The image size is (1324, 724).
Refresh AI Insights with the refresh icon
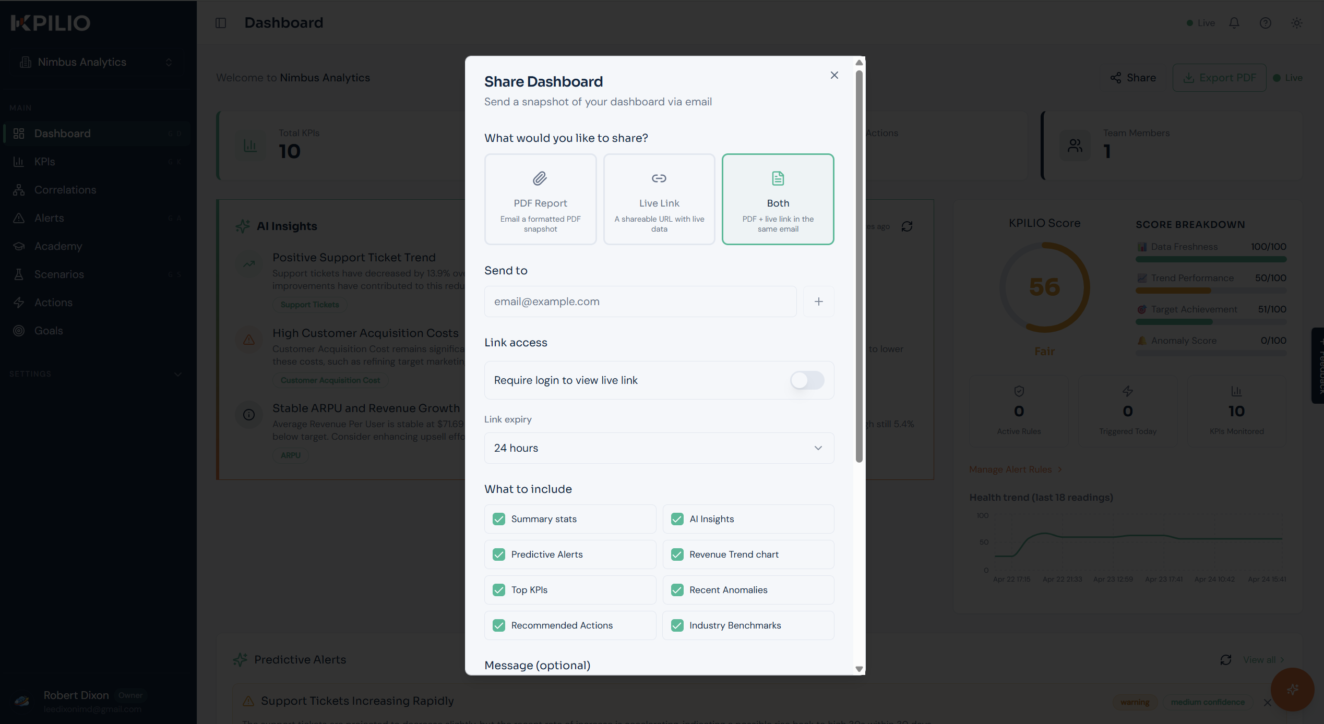tap(907, 226)
